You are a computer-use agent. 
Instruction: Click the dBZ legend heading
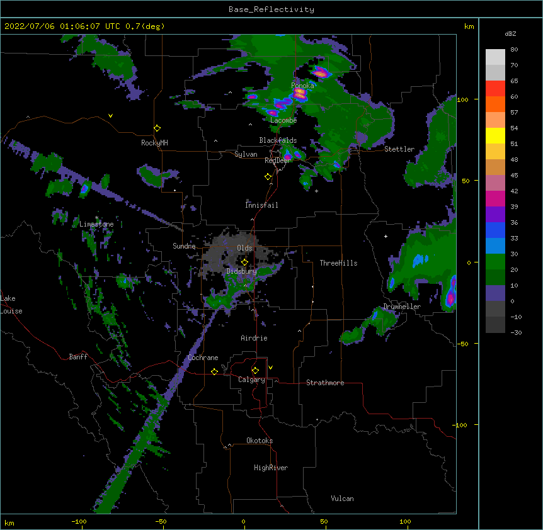(x=510, y=33)
